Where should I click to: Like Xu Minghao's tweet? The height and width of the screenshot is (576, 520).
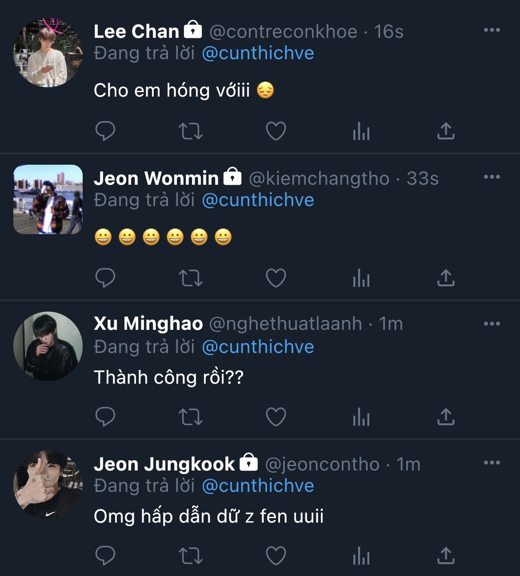(x=276, y=417)
